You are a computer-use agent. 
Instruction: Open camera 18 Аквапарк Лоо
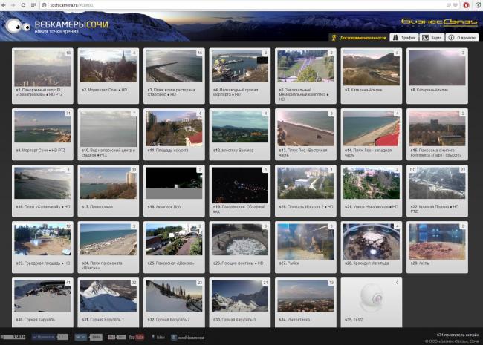coord(174,191)
